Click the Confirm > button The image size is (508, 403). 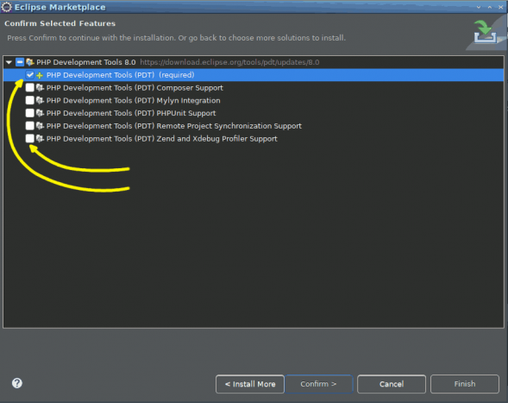318,384
